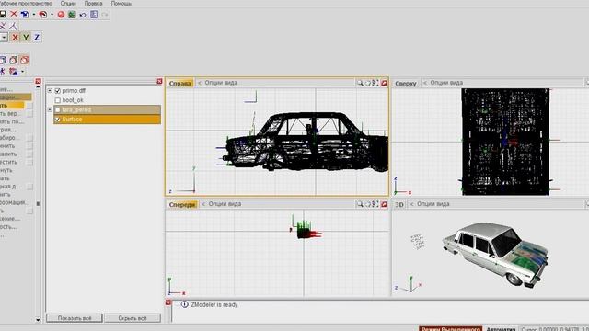
Task: Uncheck the Surface visibility checkbox
Action: tap(57, 120)
